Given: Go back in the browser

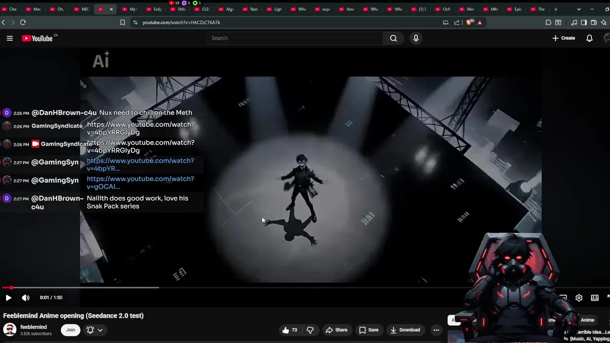Looking at the screenshot, I should [x=3, y=22].
